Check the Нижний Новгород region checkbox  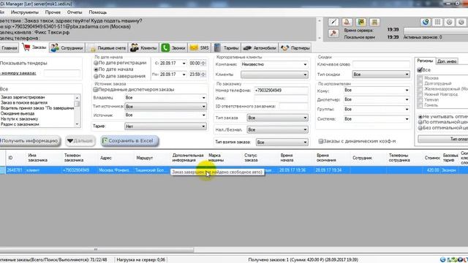420,94
